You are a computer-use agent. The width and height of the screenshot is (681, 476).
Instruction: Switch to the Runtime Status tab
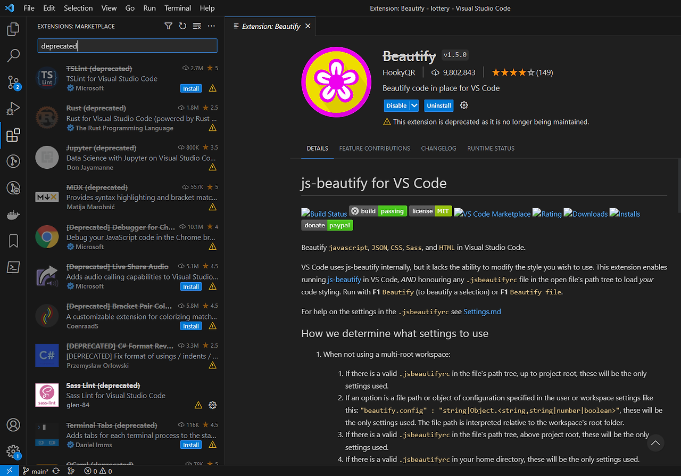(491, 149)
